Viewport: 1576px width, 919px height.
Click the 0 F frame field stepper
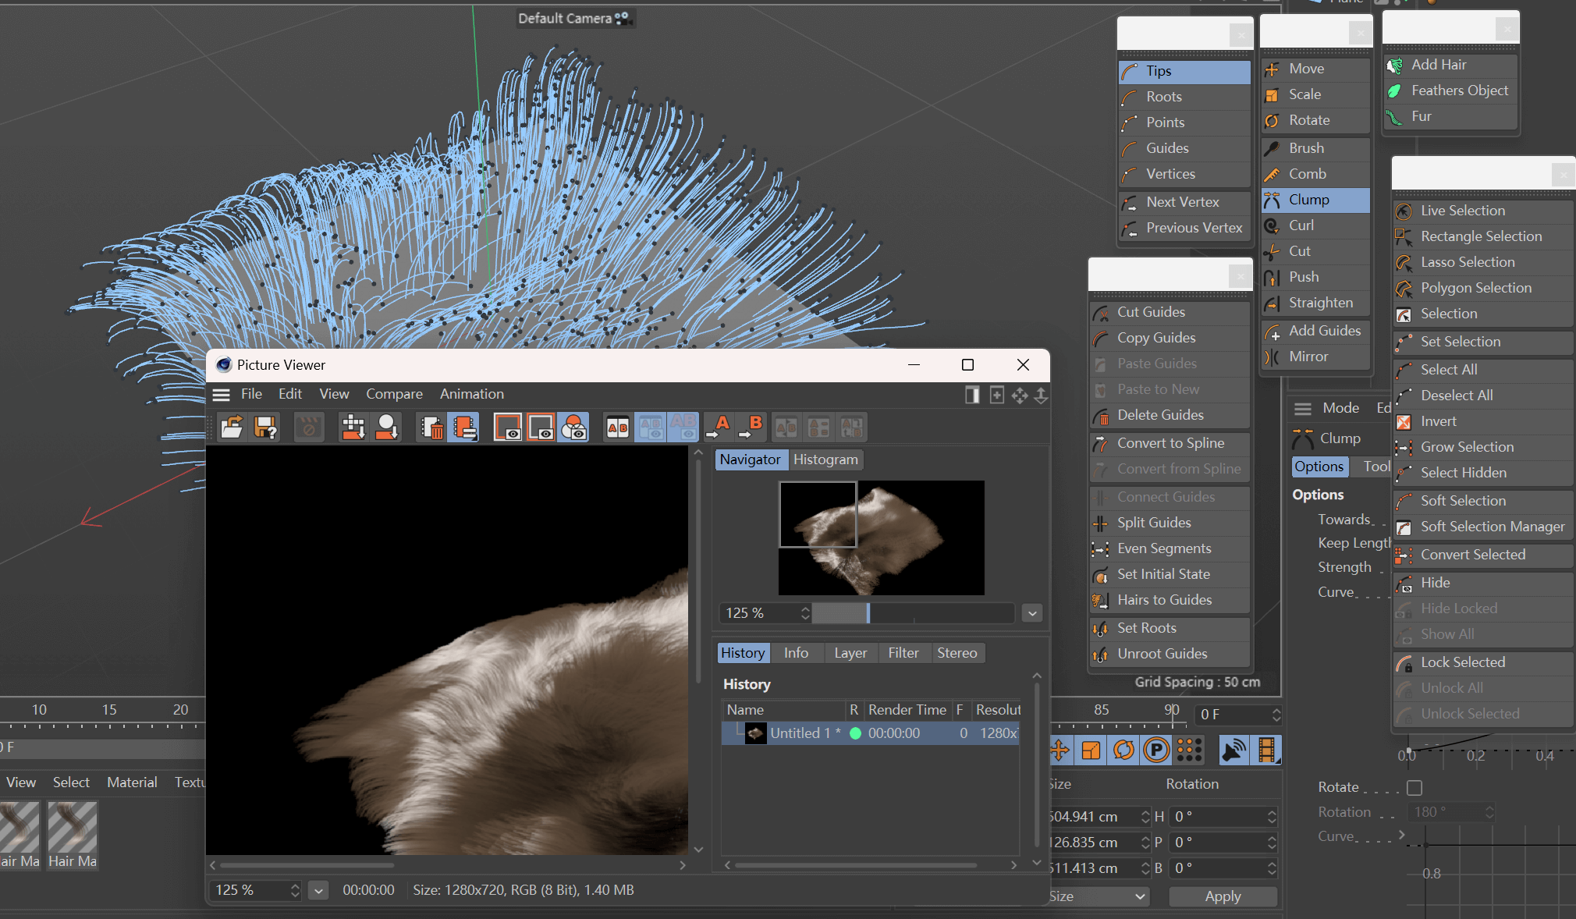pyautogui.click(x=1276, y=715)
